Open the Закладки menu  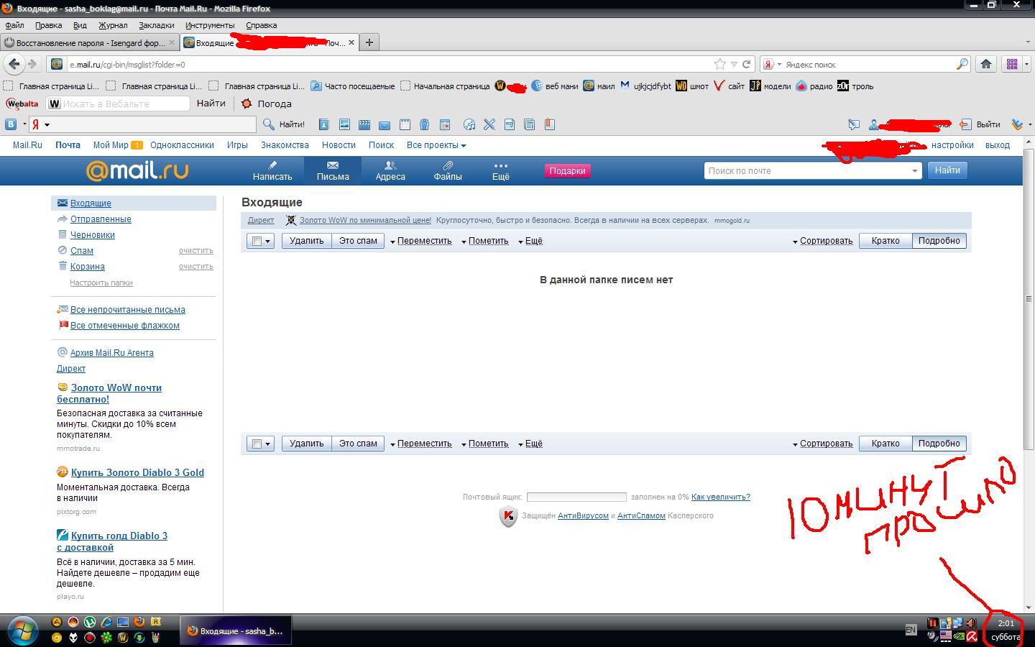click(x=156, y=25)
